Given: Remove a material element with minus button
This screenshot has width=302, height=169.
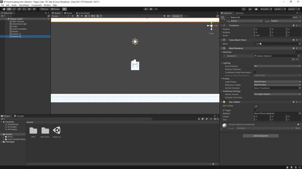Looking at the screenshot, I should (297, 60).
